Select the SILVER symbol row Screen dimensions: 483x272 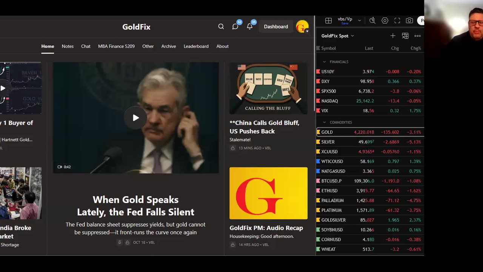point(370,142)
